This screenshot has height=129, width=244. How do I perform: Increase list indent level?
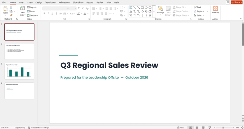click(x=111, y=8)
